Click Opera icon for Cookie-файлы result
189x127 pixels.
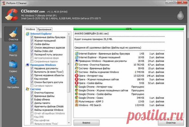[76, 83]
